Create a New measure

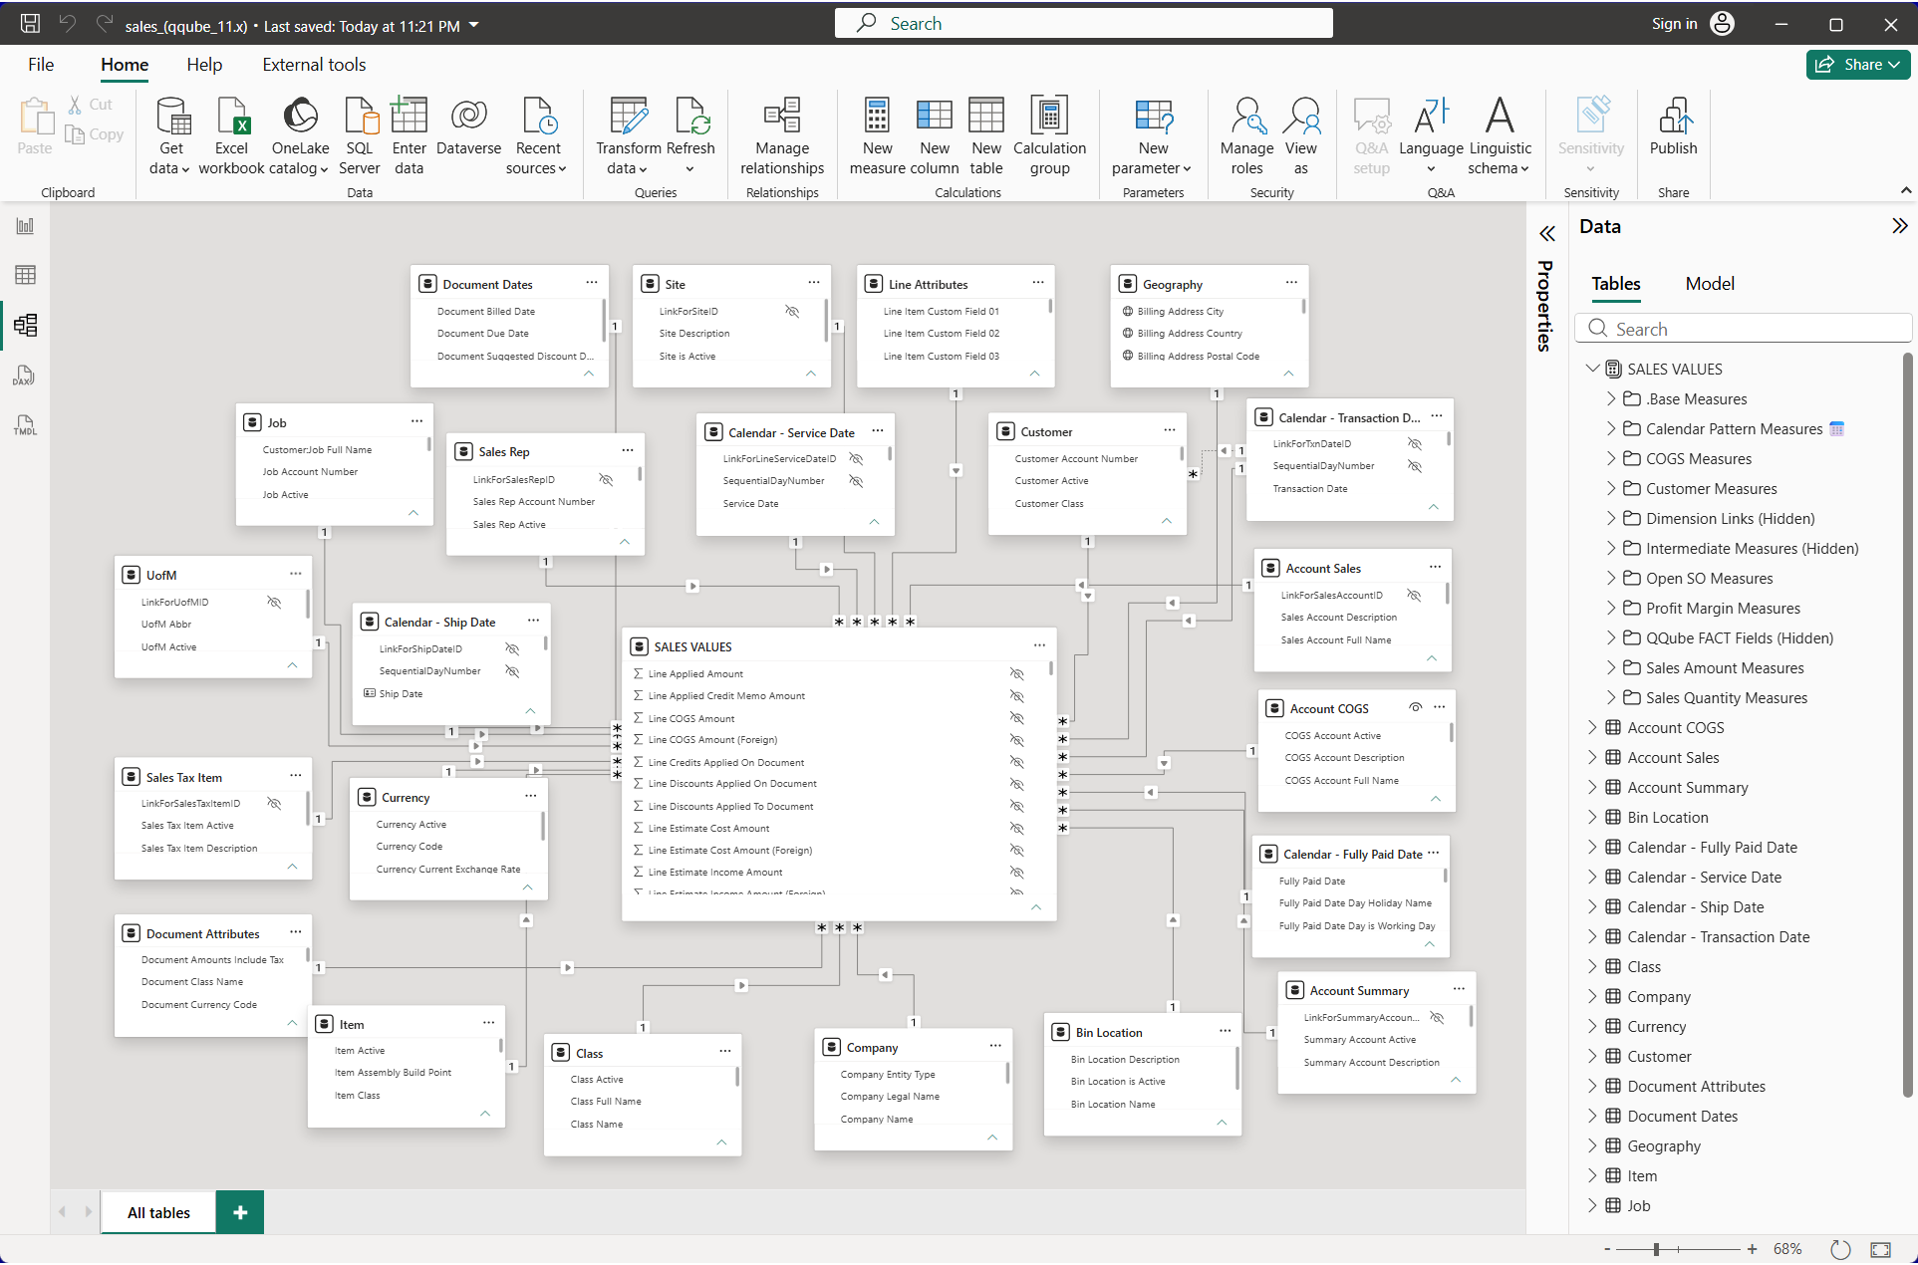[x=877, y=136]
